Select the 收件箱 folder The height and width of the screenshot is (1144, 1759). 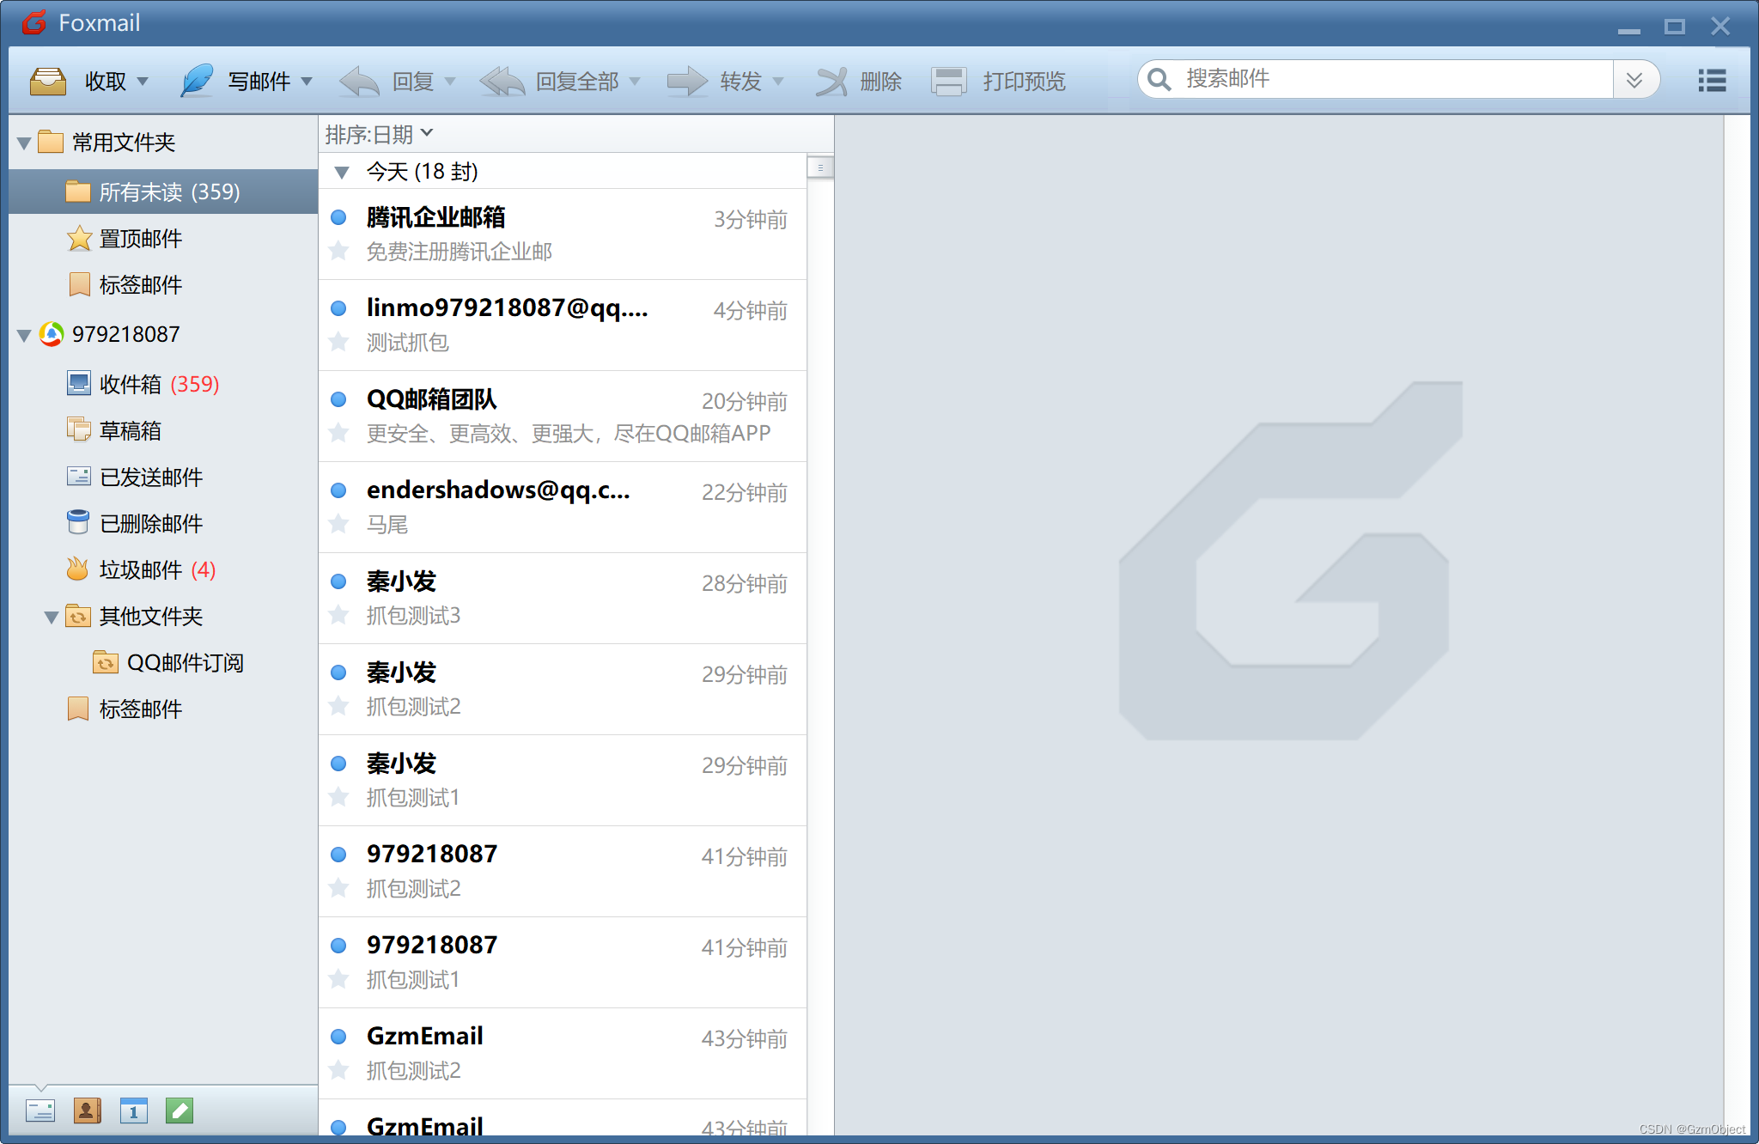click(131, 384)
